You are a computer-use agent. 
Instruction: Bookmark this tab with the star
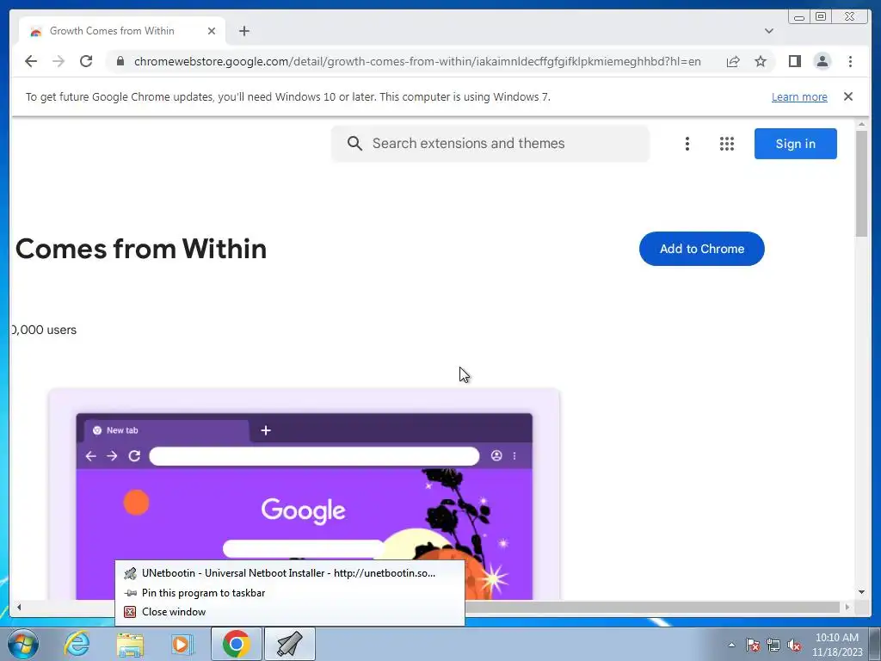coord(761,61)
